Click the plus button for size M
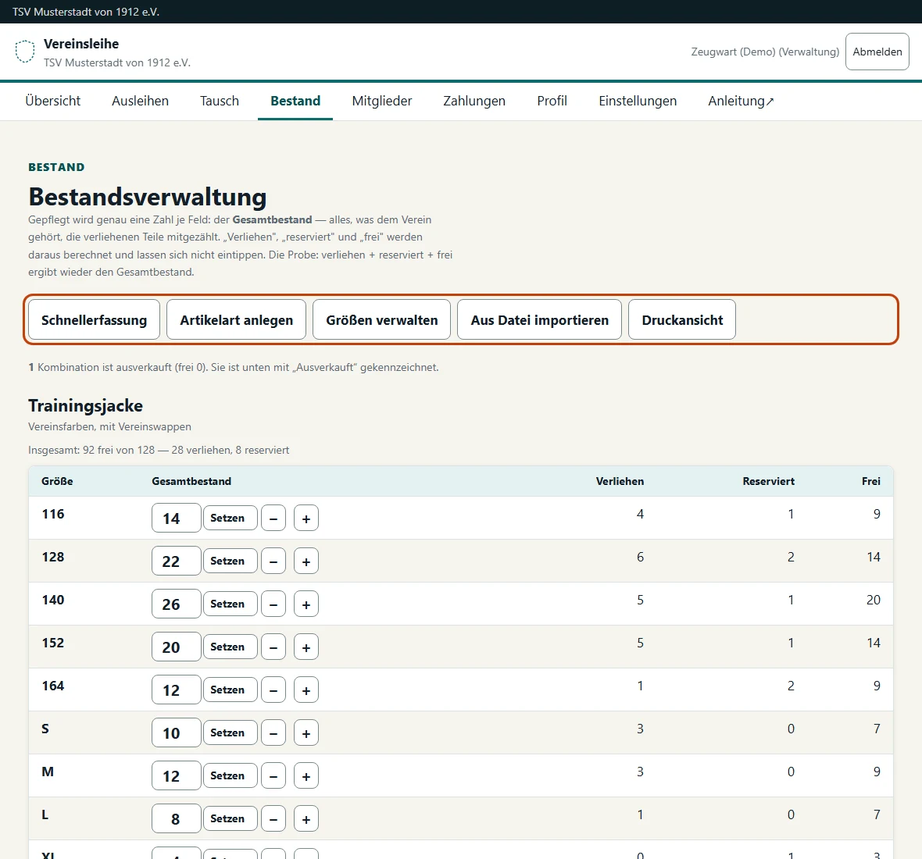The height and width of the screenshot is (859, 922). tap(306, 775)
